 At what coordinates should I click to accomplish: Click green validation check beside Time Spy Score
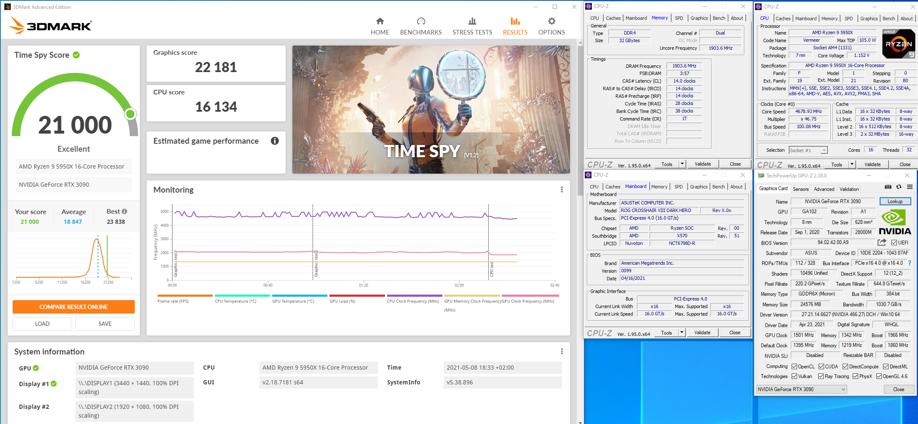76,55
